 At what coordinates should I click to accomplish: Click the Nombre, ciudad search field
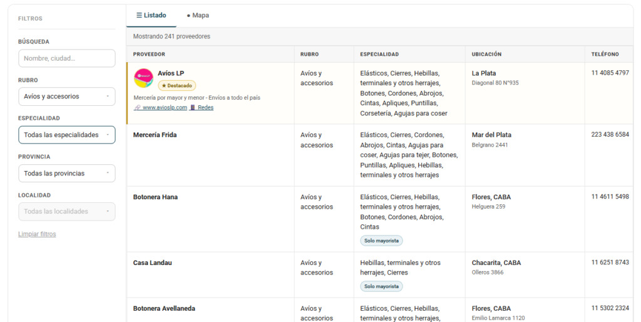tap(66, 58)
